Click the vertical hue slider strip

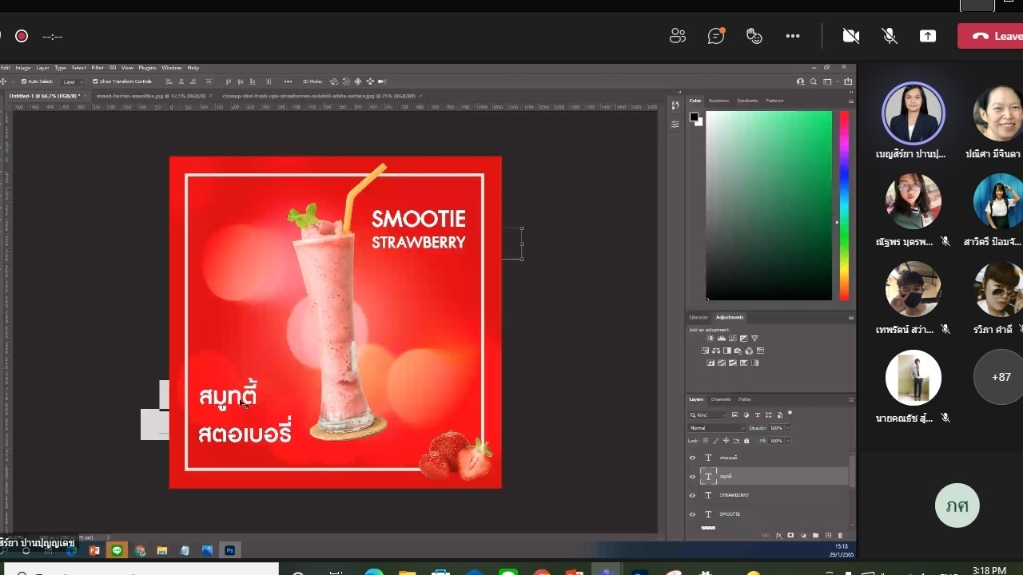(x=844, y=205)
